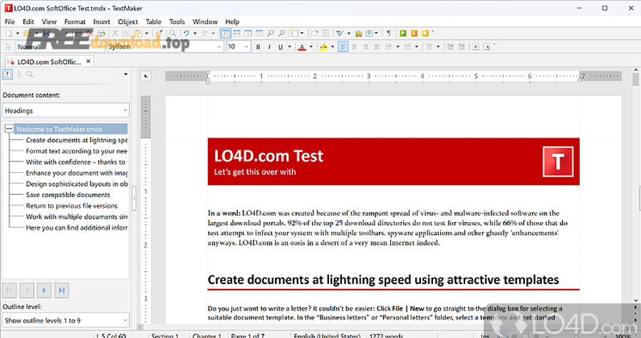Toggle right text alignment
This screenshot has height=338, width=641.
pos(365,47)
